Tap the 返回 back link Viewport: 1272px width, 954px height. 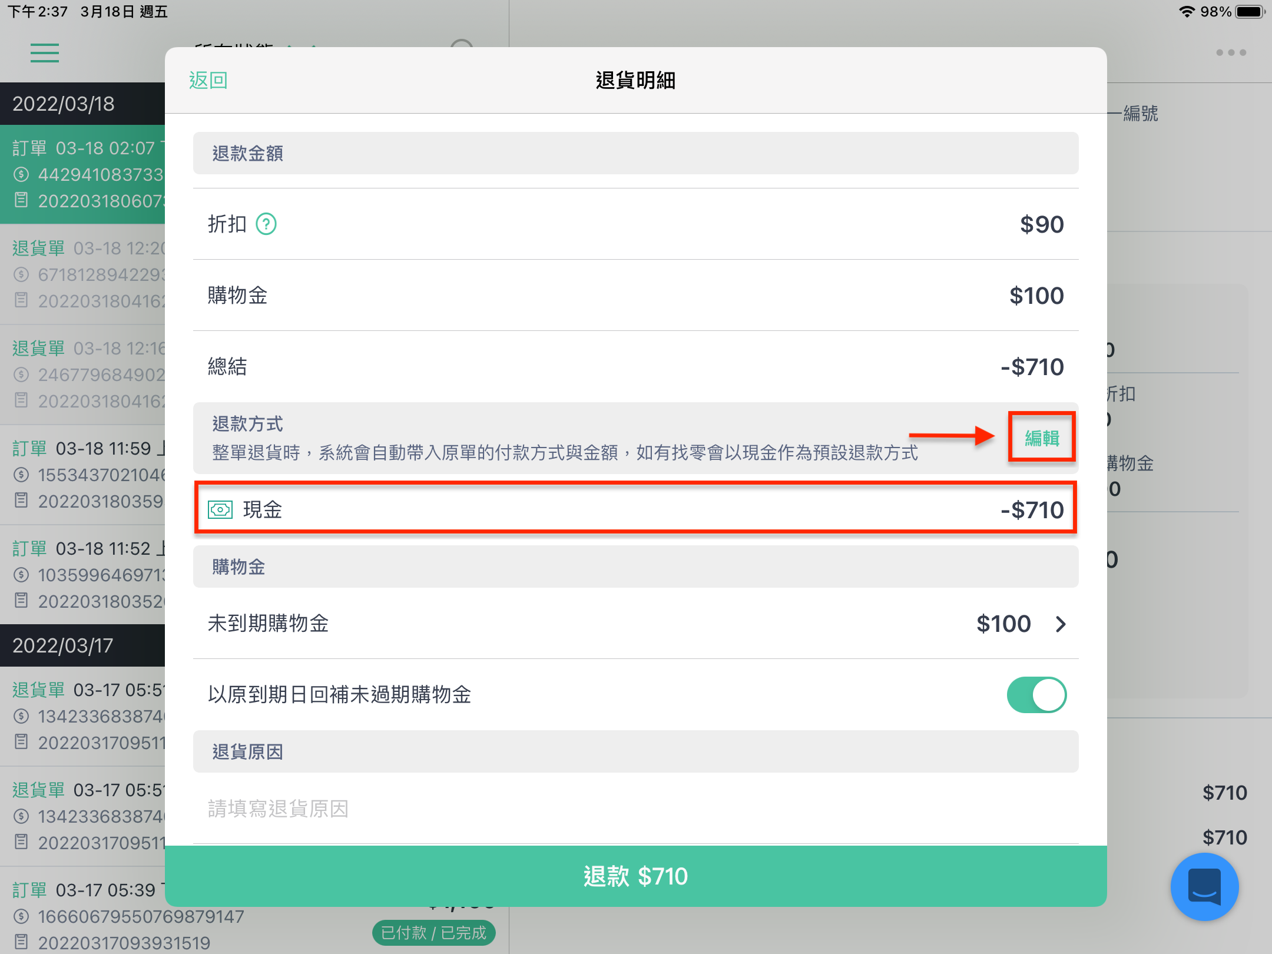coord(208,80)
